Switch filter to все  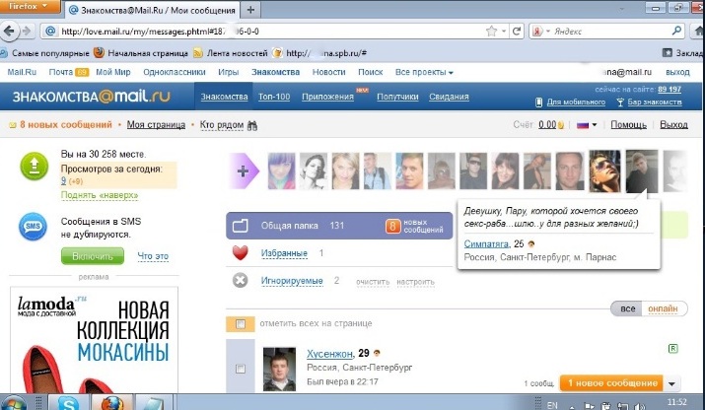[628, 308]
